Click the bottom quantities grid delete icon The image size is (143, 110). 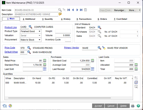[x=136, y=86]
